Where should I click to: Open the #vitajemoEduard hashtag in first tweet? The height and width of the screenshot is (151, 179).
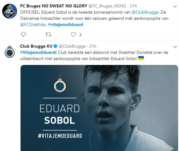(x=65, y=24)
